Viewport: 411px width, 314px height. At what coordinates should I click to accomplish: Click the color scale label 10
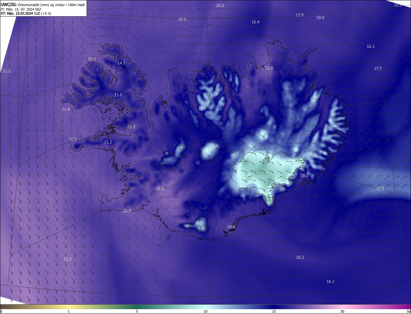(x=205, y=311)
